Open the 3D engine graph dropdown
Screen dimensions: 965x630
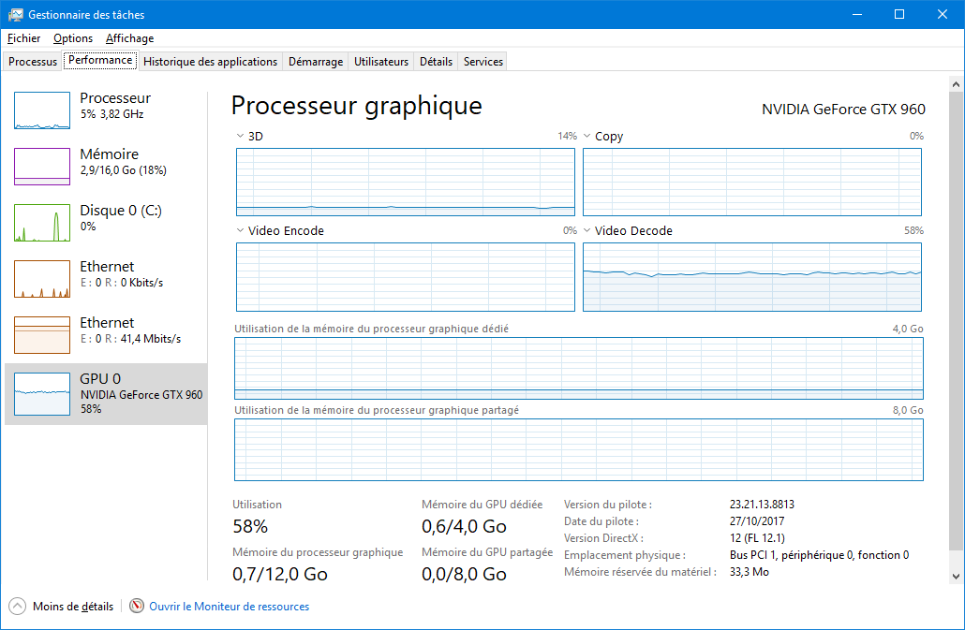point(241,137)
